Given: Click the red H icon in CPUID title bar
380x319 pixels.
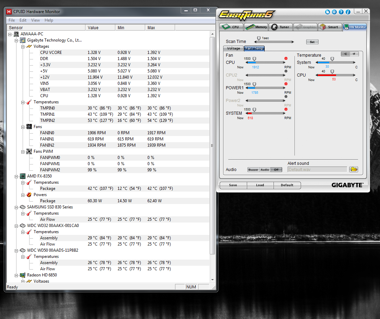Looking at the screenshot, I should pyautogui.click(x=9, y=12).
